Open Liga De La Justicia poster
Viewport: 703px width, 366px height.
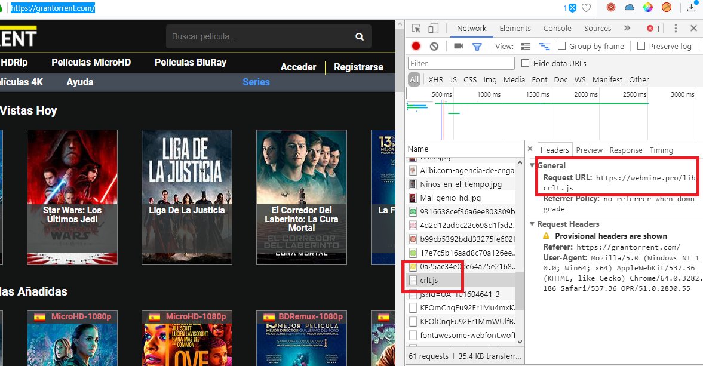click(x=187, y=197)
